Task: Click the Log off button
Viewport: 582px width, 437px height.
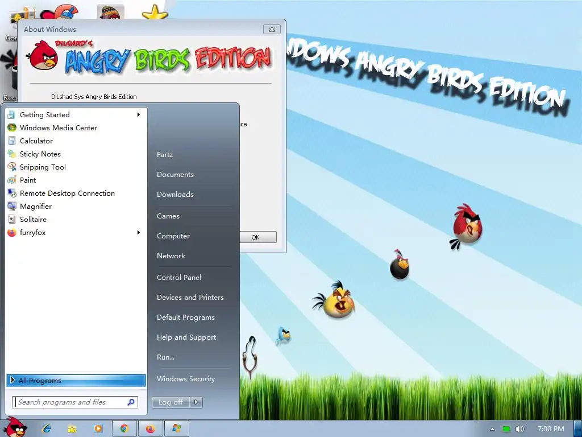Action: pos(171,402)
